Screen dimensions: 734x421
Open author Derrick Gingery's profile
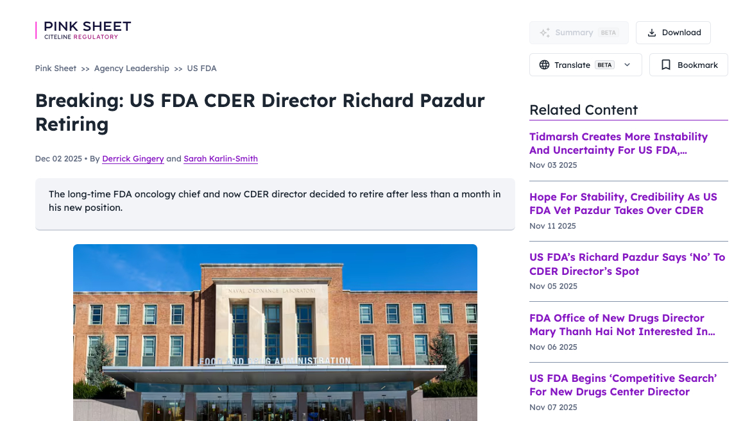coord(133,159)
